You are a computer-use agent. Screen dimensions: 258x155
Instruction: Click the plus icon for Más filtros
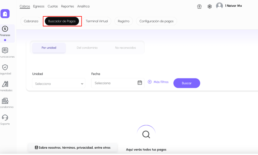coord(150,82)
